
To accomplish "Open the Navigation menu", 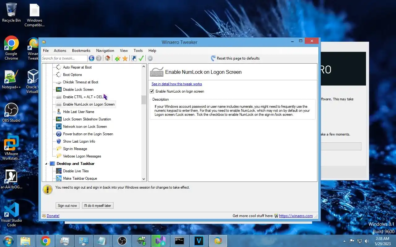I will pos(105,51).
